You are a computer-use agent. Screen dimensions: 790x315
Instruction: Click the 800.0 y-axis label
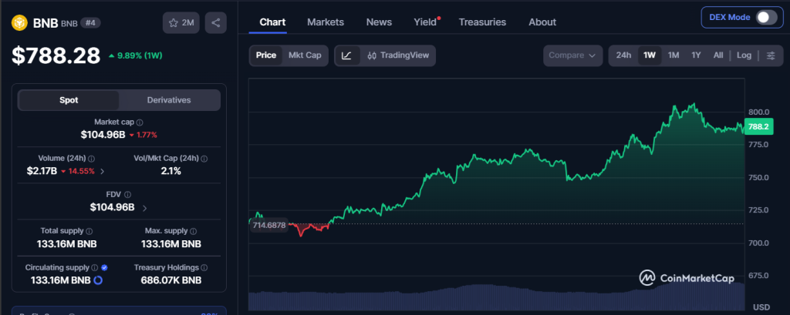tap(759, 112)
